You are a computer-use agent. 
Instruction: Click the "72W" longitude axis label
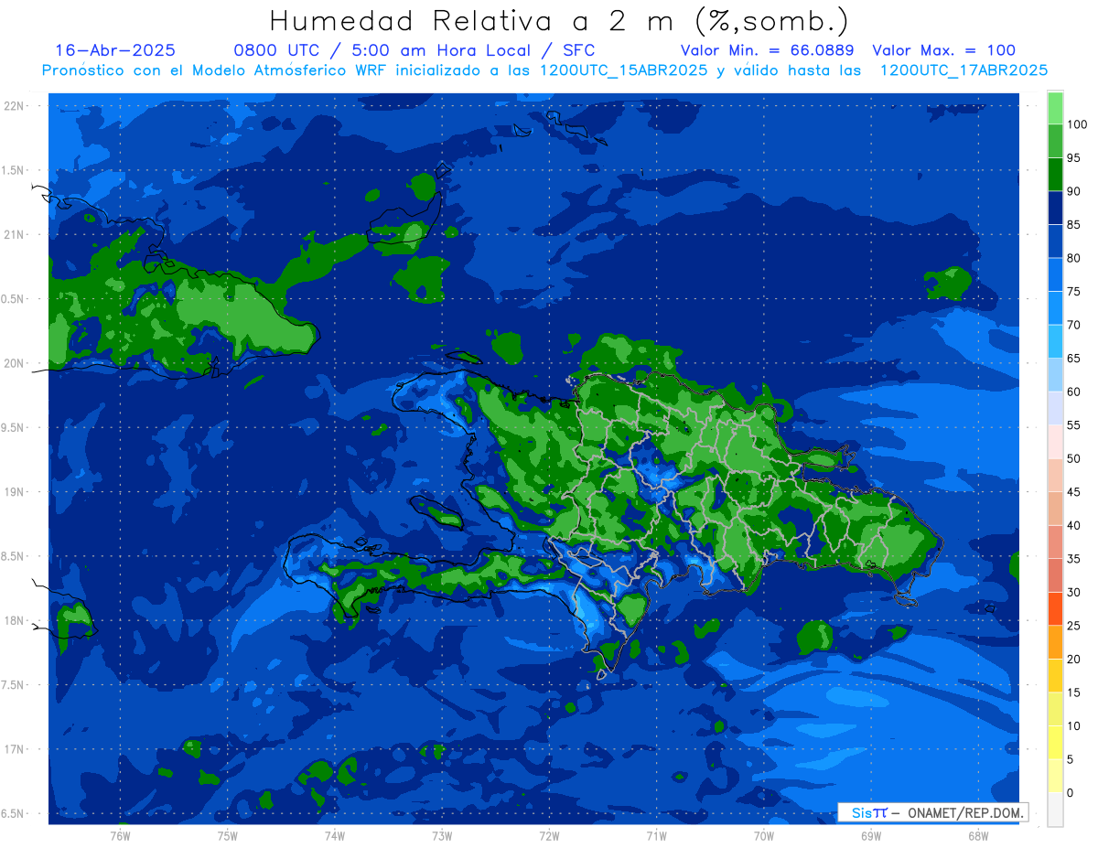(x=549, y=835)
